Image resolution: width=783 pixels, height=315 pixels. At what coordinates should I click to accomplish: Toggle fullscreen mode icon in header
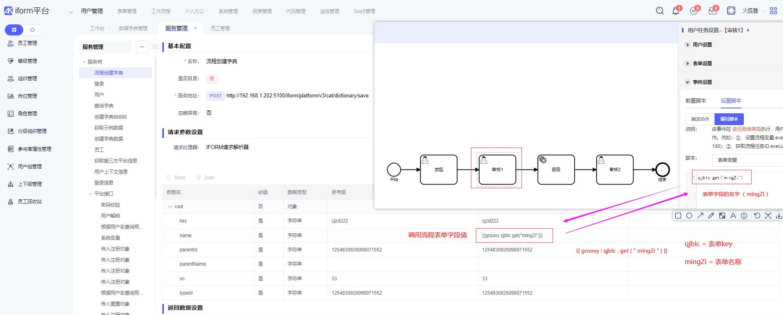pos(731,11)
